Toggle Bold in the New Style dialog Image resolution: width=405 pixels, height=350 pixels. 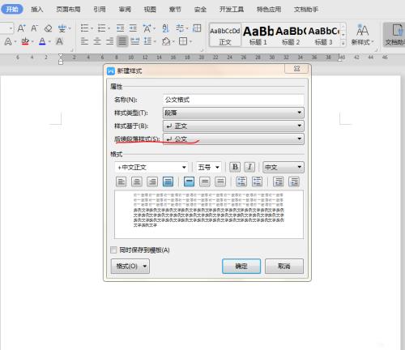pos(235,167)
